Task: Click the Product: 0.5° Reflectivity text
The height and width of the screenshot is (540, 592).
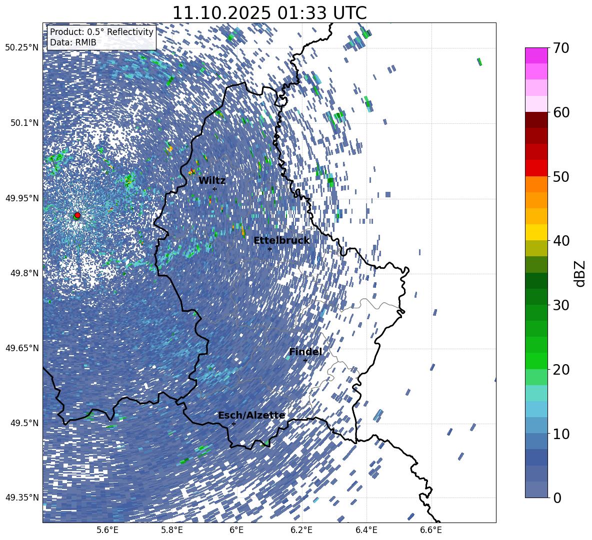Action: [101, 31]
